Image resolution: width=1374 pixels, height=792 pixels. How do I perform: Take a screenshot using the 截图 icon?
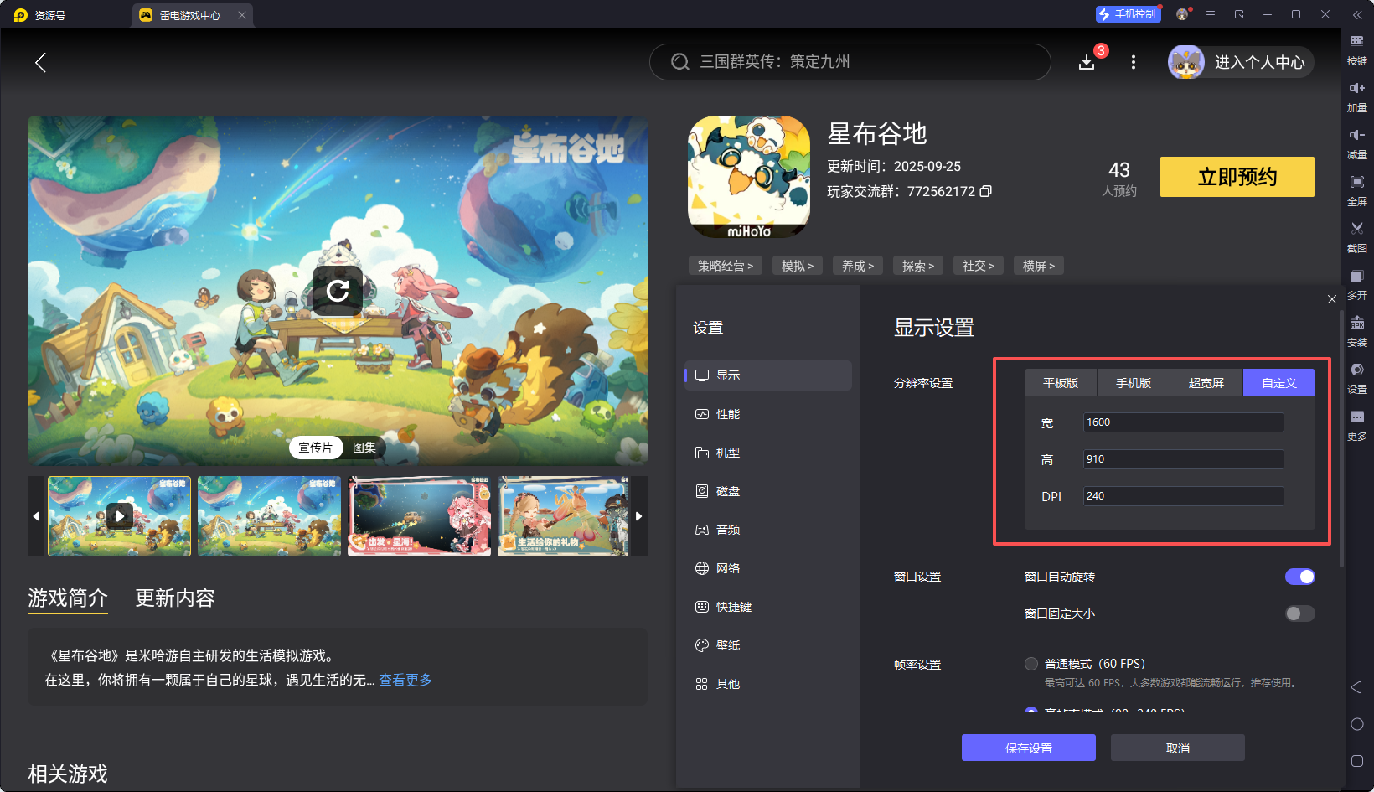1357,237
